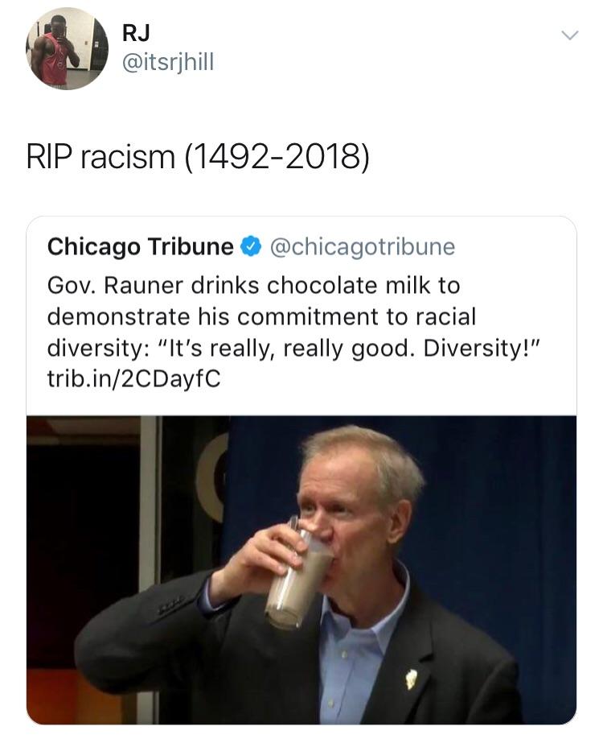Open the trib.in/2CDayfC link
603x743 pixels.
(134, 378)
